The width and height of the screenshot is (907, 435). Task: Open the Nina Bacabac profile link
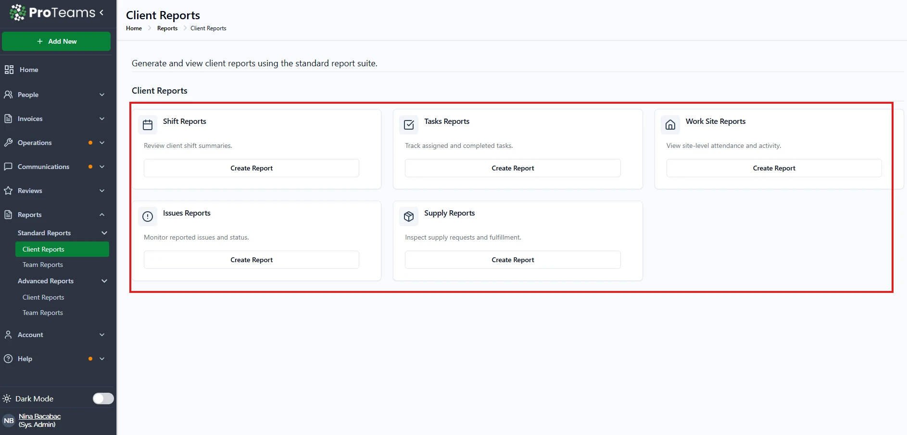(x=39, y=416)
